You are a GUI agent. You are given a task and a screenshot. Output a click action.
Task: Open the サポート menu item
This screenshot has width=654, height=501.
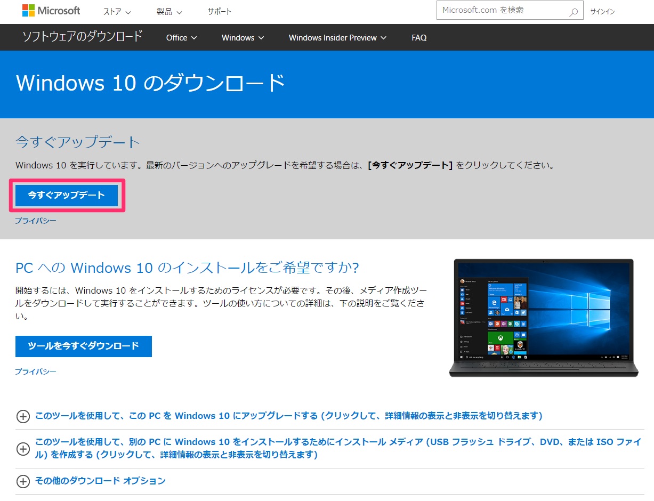coord(220,11)
